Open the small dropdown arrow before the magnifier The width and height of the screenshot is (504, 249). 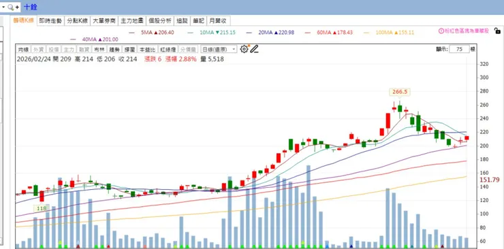pyautogui.click(x=3, y=7)
